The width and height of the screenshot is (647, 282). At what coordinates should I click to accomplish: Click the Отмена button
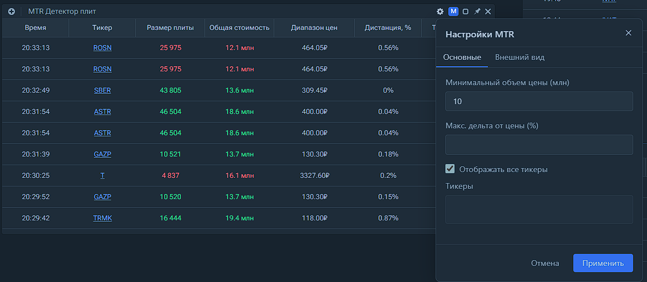pos(545,263)
